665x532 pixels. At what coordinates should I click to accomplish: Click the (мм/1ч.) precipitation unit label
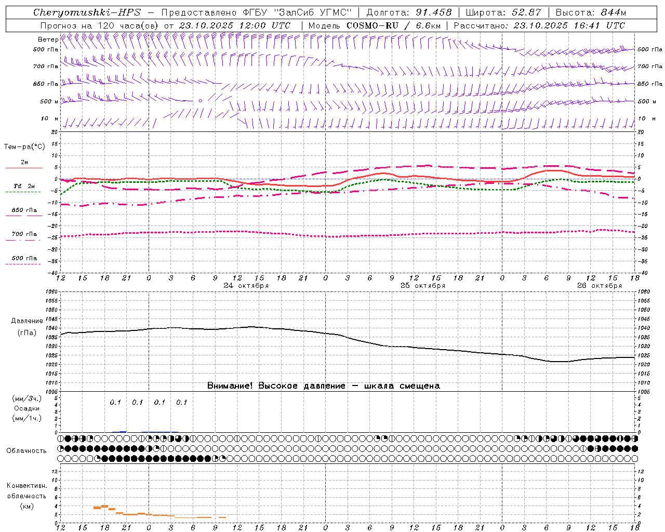pyautogui.click(x=27, y=418)
